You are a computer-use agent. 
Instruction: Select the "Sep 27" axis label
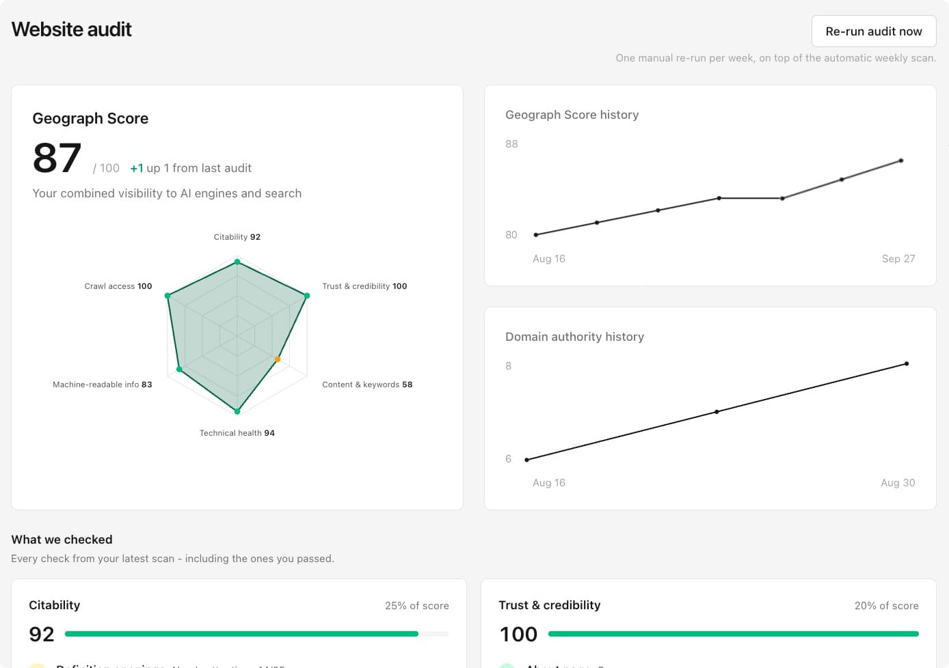point(898,259)
